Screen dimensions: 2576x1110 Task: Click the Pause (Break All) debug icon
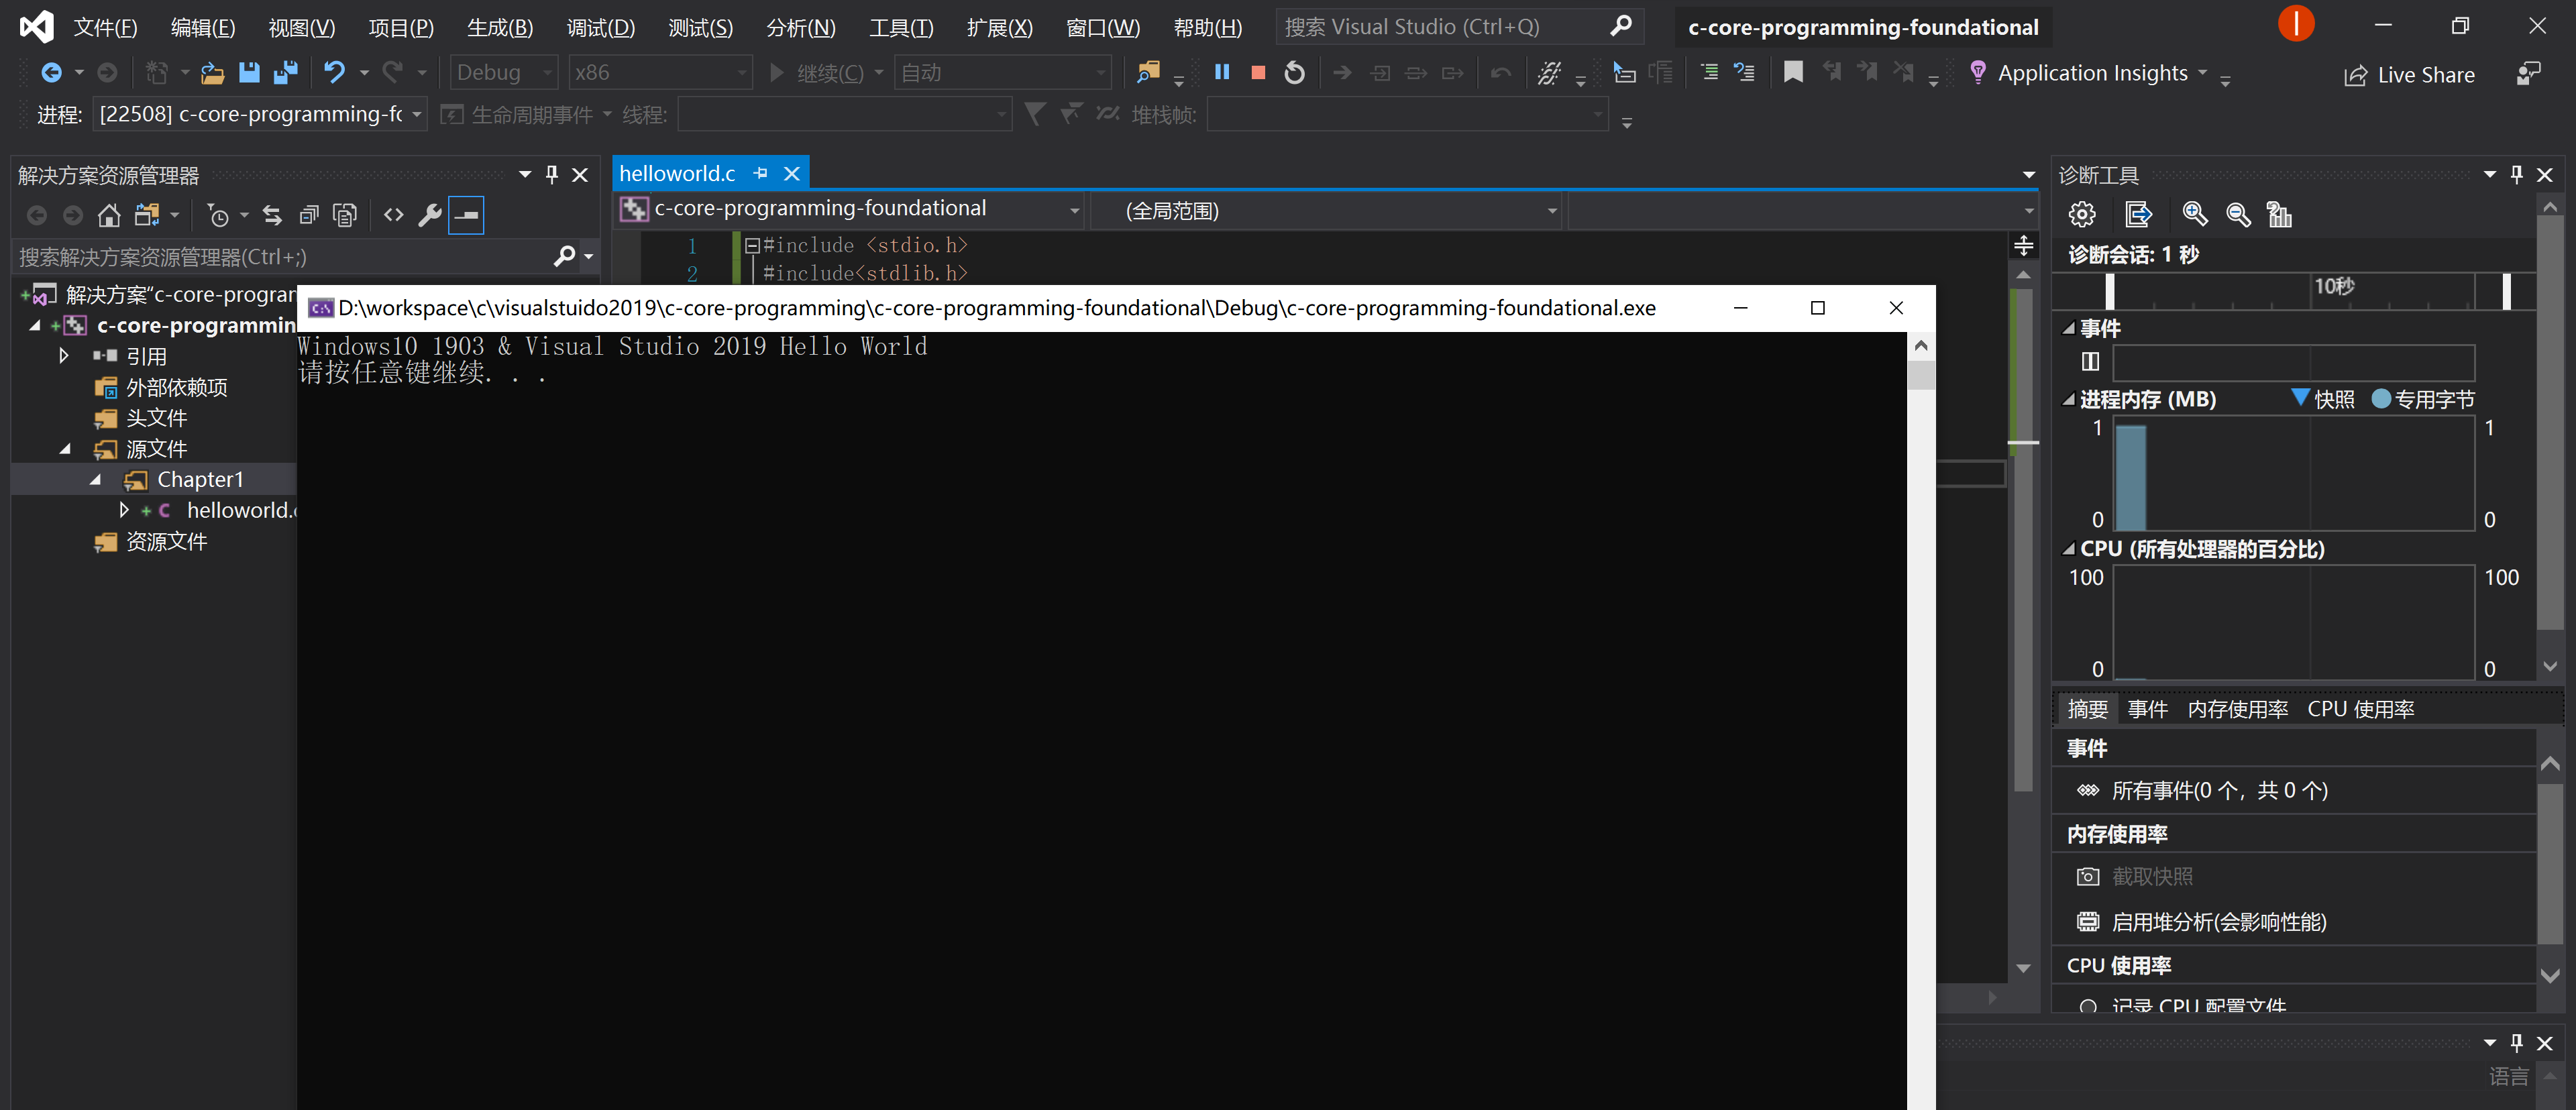1221,73
